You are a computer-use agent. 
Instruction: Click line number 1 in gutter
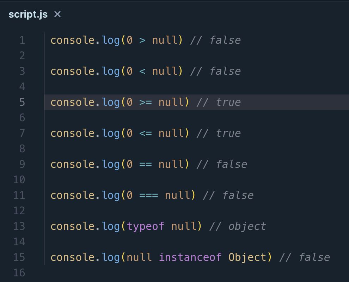22,40
